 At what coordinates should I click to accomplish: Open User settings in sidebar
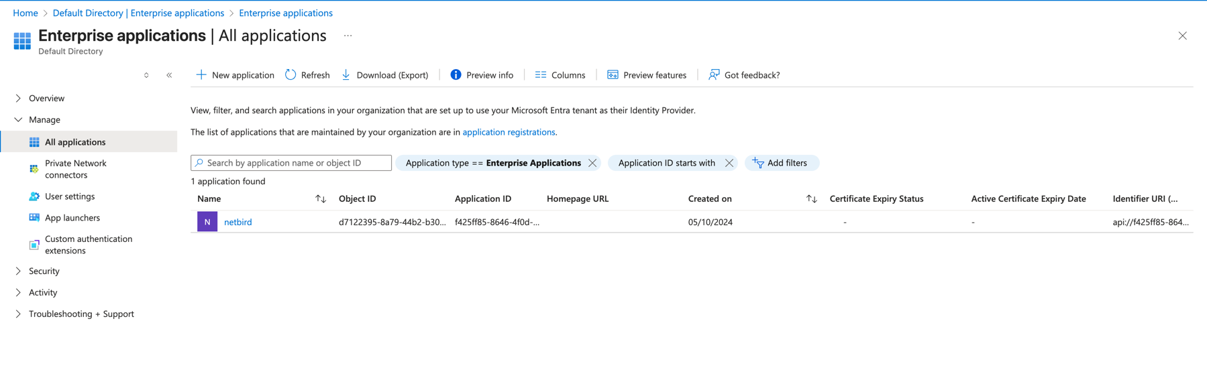70,196
